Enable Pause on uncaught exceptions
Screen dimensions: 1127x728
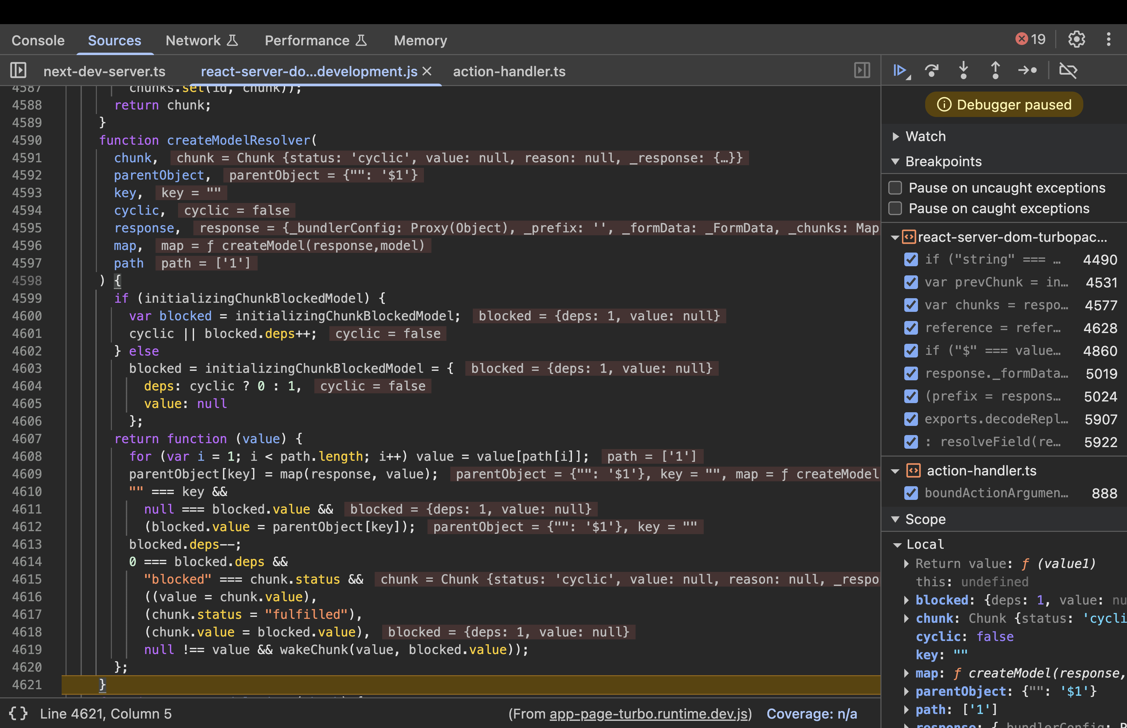pos(895,188)
